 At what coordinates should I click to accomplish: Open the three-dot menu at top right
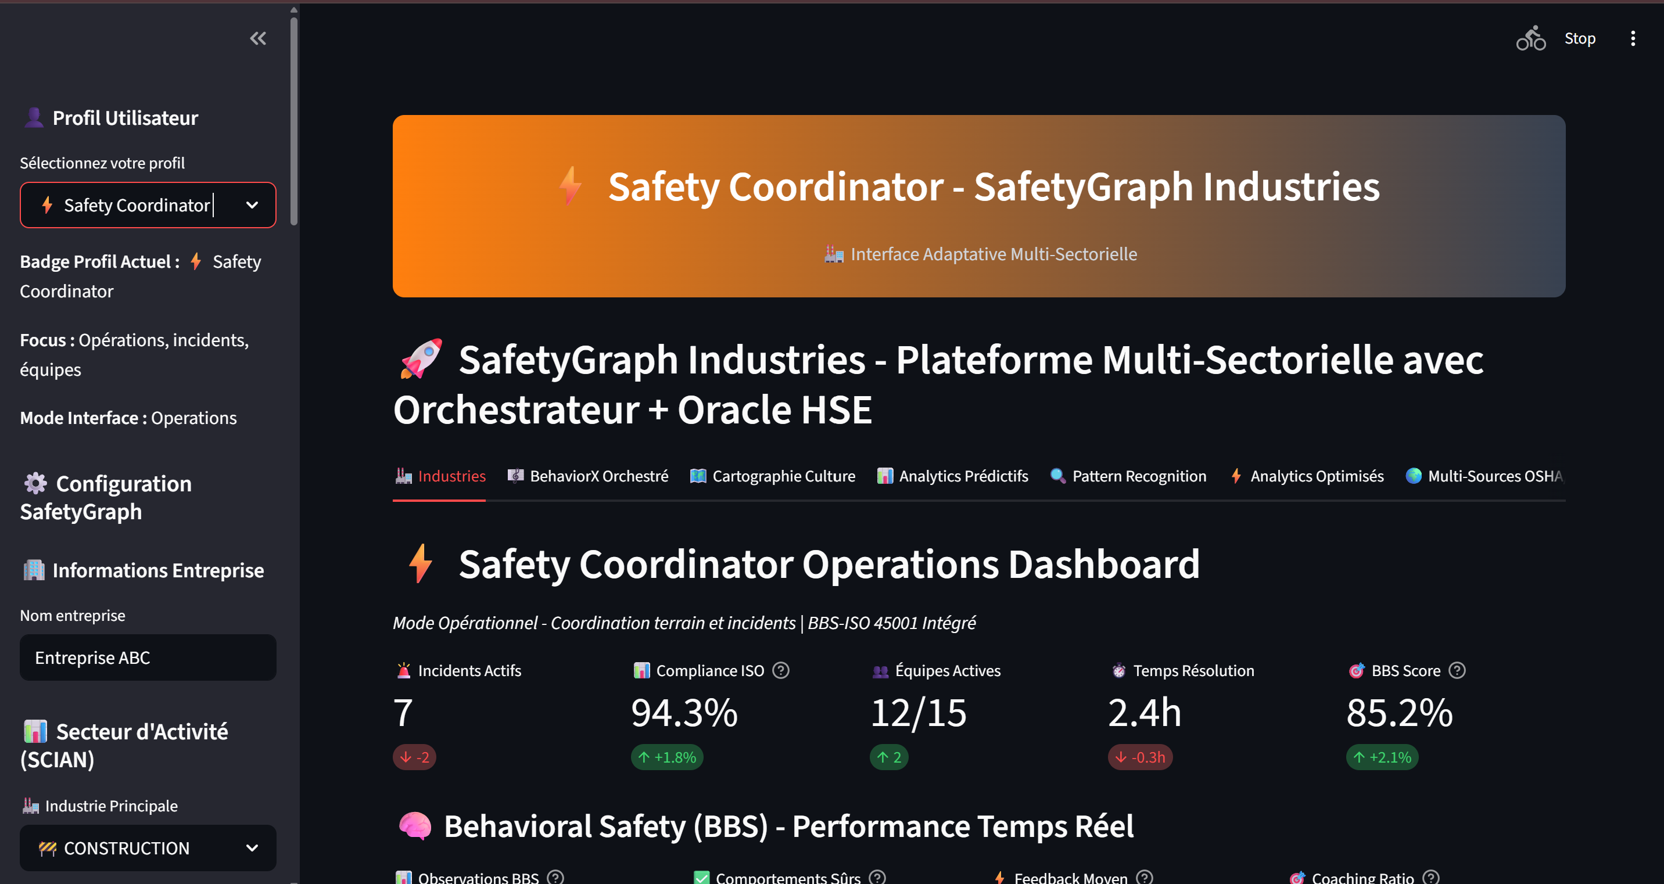(1633, 39)
